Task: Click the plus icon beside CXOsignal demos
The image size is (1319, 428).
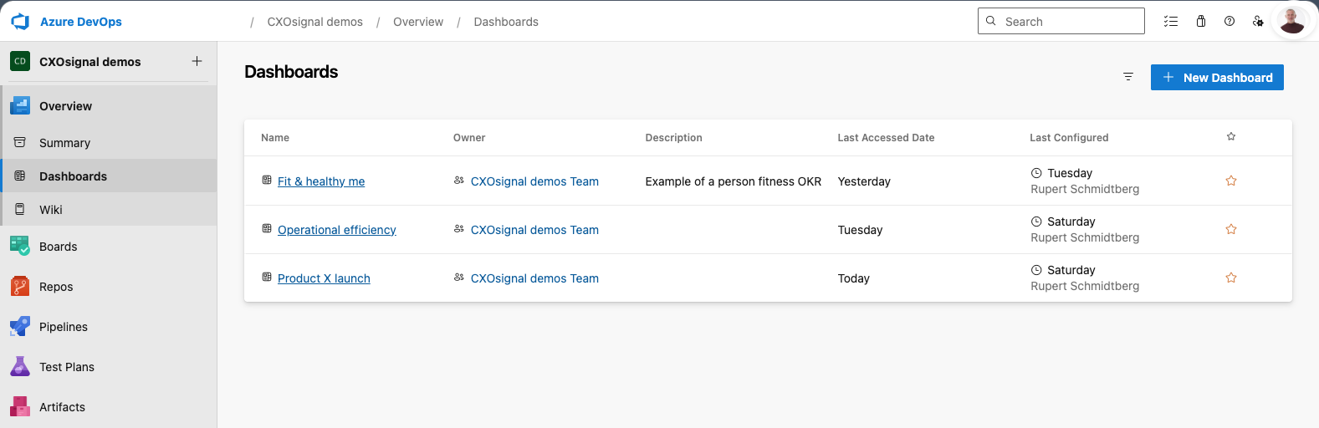Action: [197, 61]
